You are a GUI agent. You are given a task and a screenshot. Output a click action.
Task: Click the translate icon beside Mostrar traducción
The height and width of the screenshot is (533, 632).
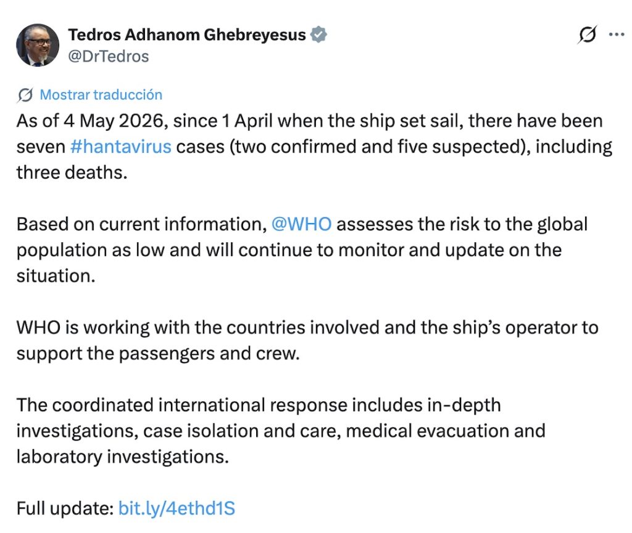pyautogui.click(x=25, y=95)
